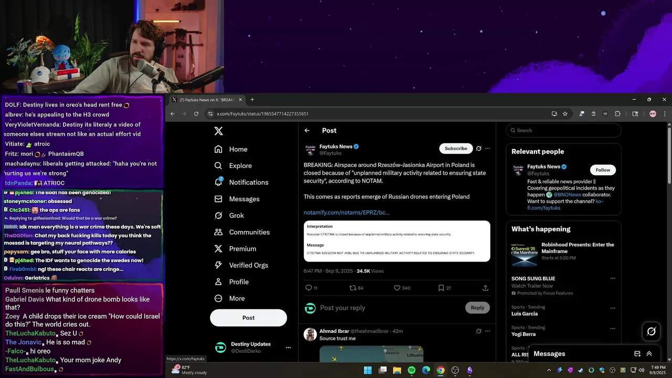Go back using the Post back arrow
Viewport: 672px width, 378px height.
point(307,131)
